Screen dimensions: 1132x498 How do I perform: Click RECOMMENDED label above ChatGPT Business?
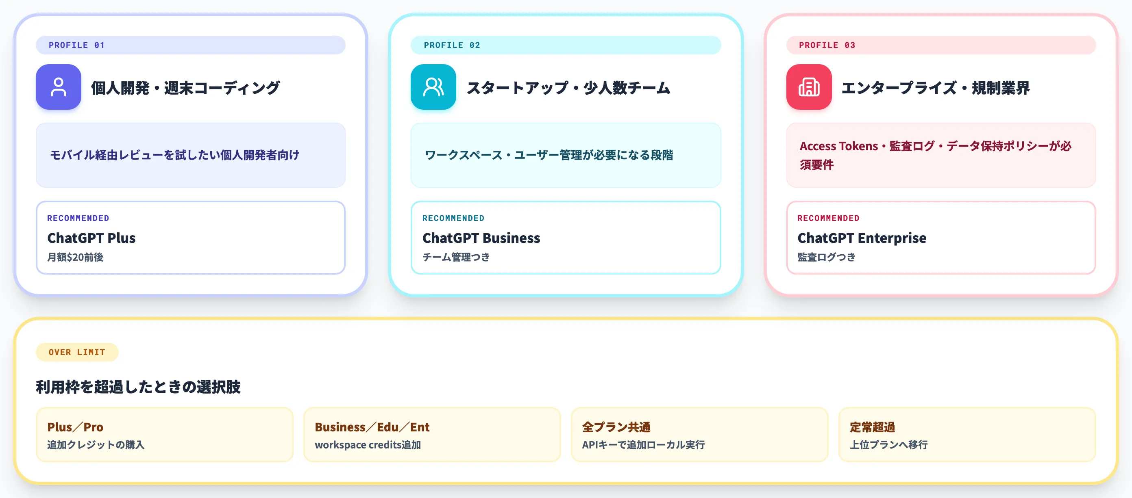pyautogui.click(x=453, y=218)
